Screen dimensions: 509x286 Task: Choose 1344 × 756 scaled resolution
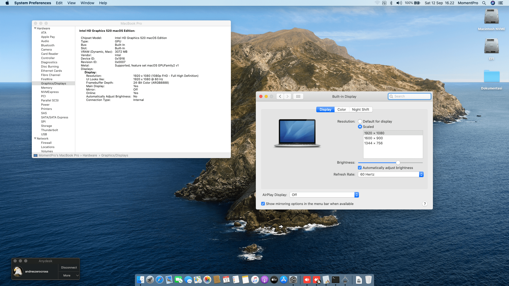pos(393,143)
